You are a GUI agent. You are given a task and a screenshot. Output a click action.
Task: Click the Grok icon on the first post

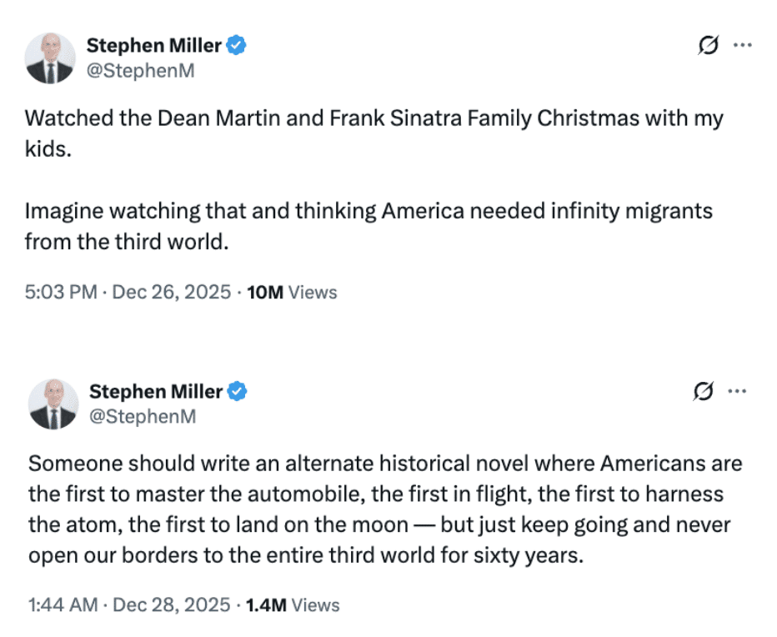[708, 45]
